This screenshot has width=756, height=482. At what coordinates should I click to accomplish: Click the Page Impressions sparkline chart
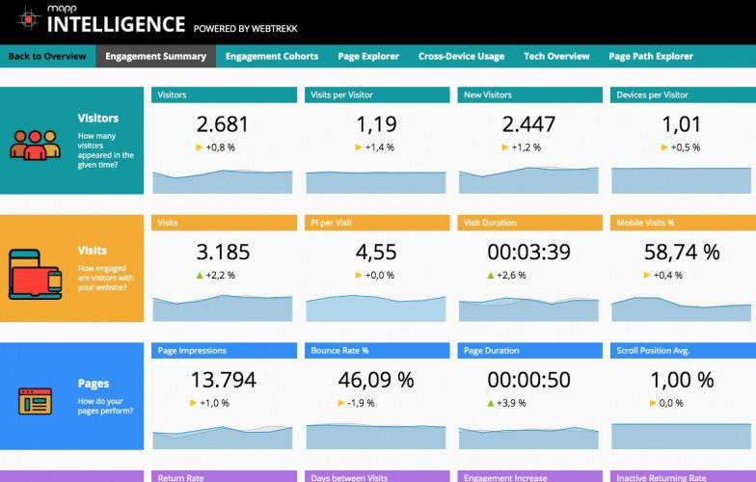[222, 437]
